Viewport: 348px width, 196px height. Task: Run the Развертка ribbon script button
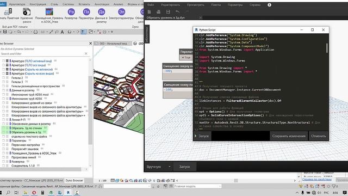click(x=71, y=14)
